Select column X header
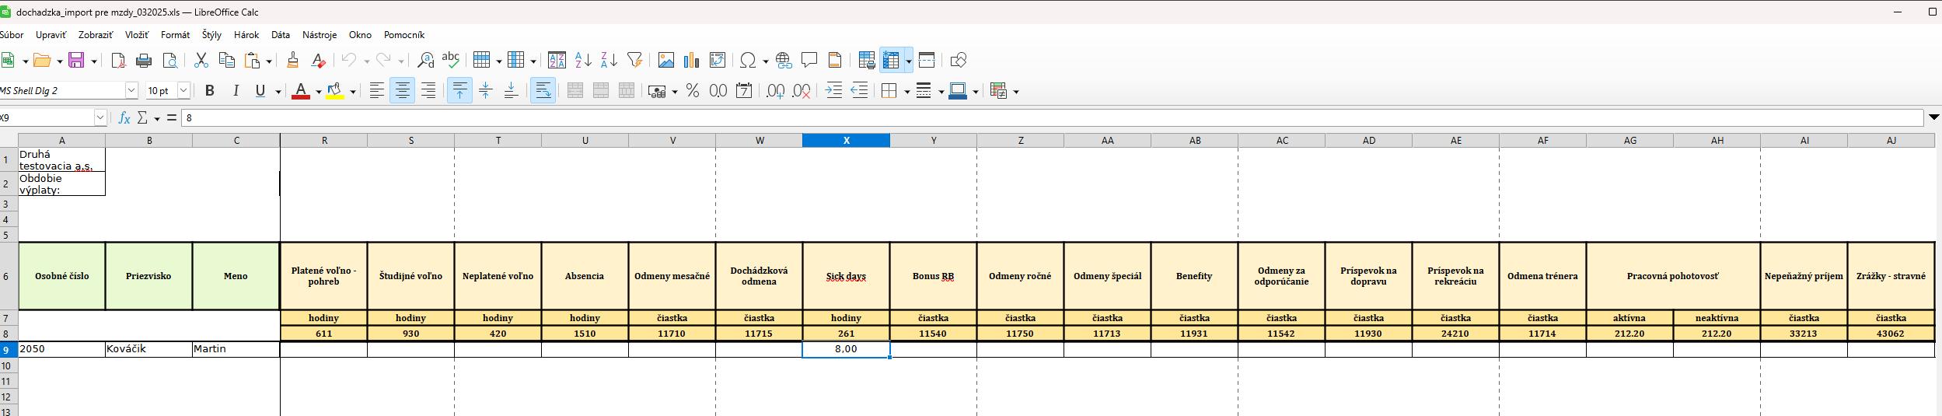Image resolution: width=1942 pixels, height=416 pixels. [x=846, y=141]
